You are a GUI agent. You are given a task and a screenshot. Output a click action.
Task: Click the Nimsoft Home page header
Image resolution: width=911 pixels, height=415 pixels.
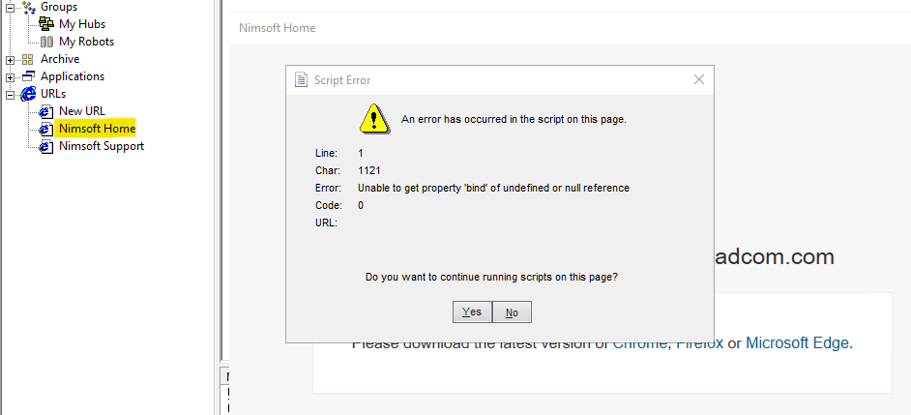tap(278, 28)
